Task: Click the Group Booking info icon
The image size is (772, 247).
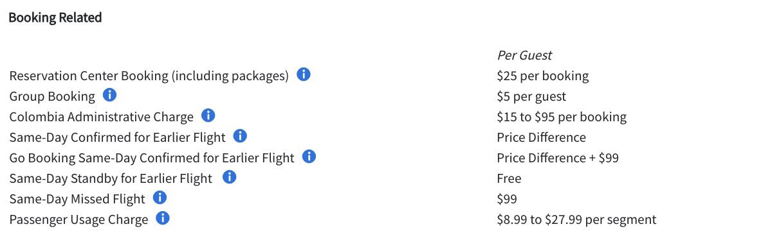Action: pyautogui.click(x=110, y=95)
